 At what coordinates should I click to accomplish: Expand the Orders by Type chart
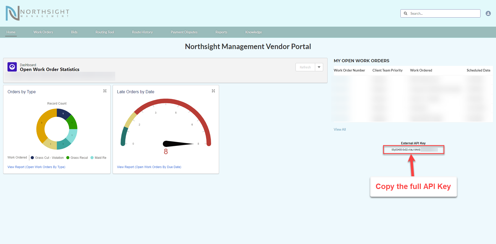click(105, 91)
